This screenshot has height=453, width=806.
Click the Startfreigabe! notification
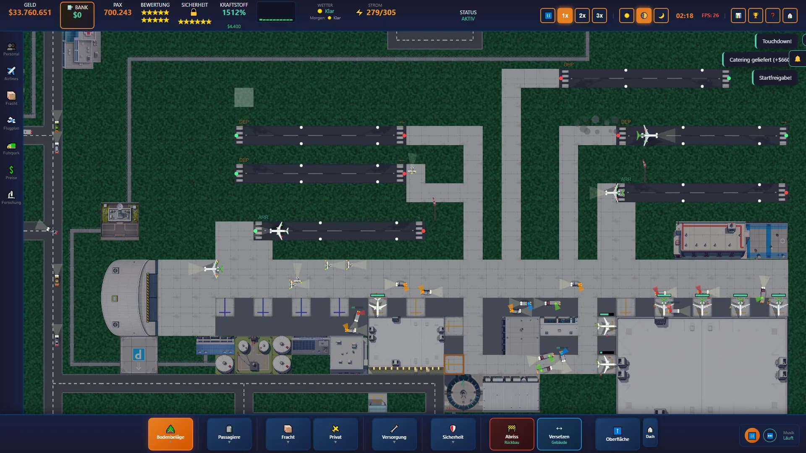(775, 78)
